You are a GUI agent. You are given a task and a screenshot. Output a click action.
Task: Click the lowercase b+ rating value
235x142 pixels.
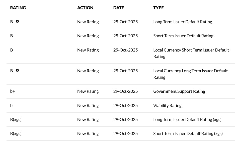click(13, 91)
